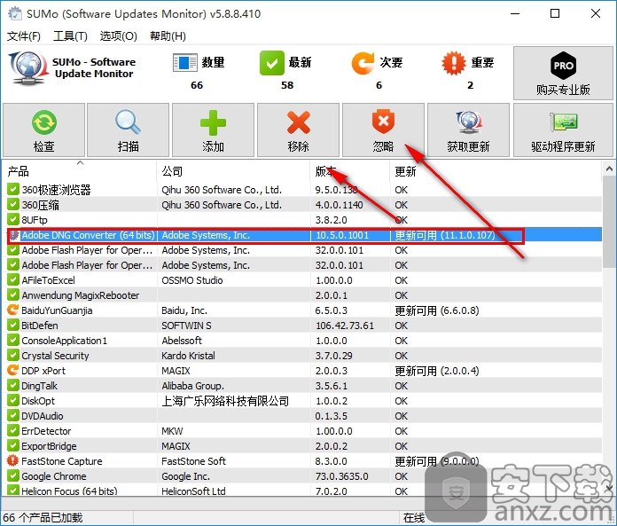Click the icon beside Adobe DNG Converter
The width and height of the screenshot is (617, 526).
coord(14,235)
